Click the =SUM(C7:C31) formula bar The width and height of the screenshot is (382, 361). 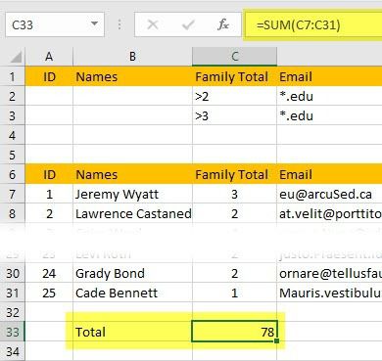[x=312, y=24]
